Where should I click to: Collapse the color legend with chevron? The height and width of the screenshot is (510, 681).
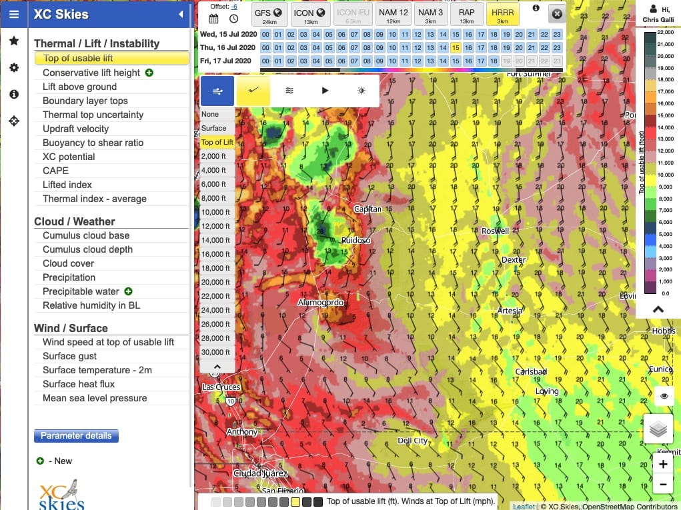(x=658, y=309)
